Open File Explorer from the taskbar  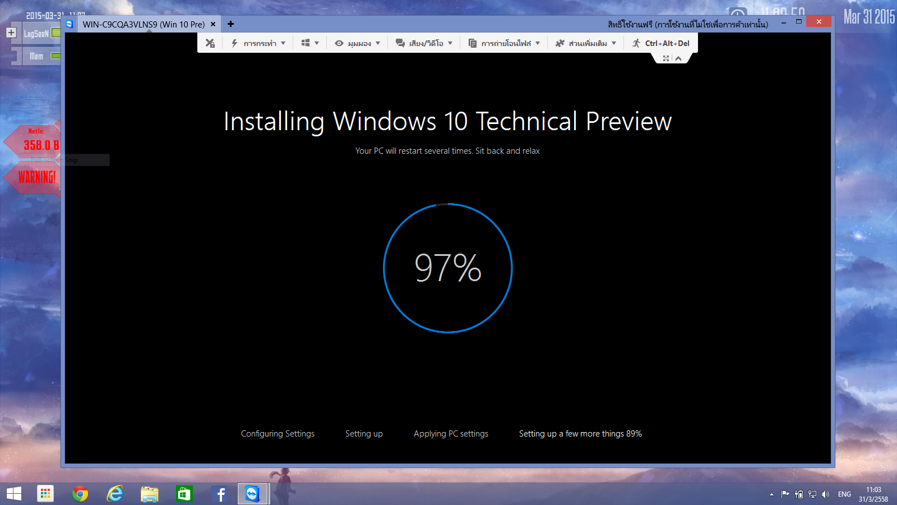tap(150, 494)
